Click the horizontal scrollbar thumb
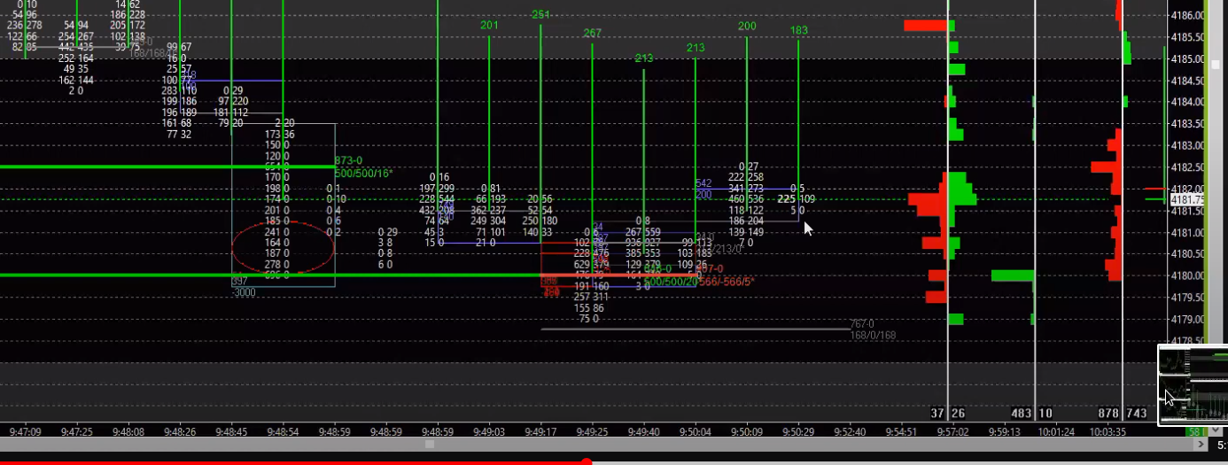This screenshot has width=1228, height=465. click(431, 446)
